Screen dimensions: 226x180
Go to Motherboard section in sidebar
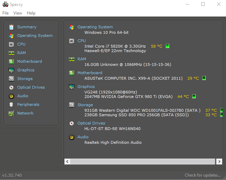30,61
